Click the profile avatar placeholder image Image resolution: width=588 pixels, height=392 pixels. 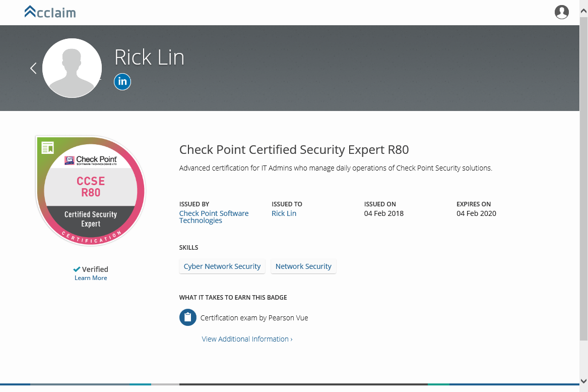(72, 68)
